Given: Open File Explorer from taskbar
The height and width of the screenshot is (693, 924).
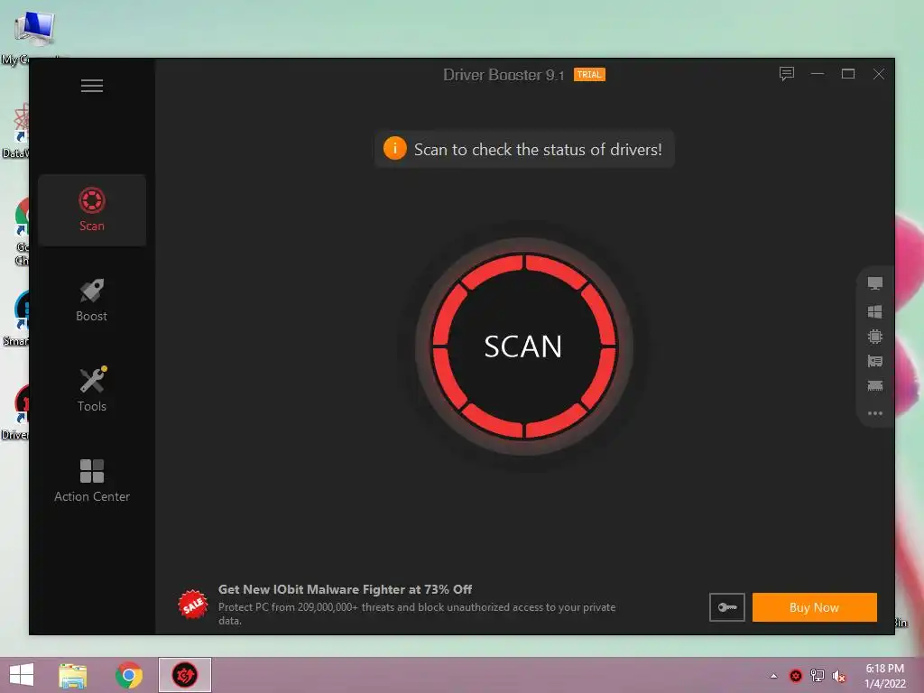Looking at the screenshot, I should tap(72, 675).
